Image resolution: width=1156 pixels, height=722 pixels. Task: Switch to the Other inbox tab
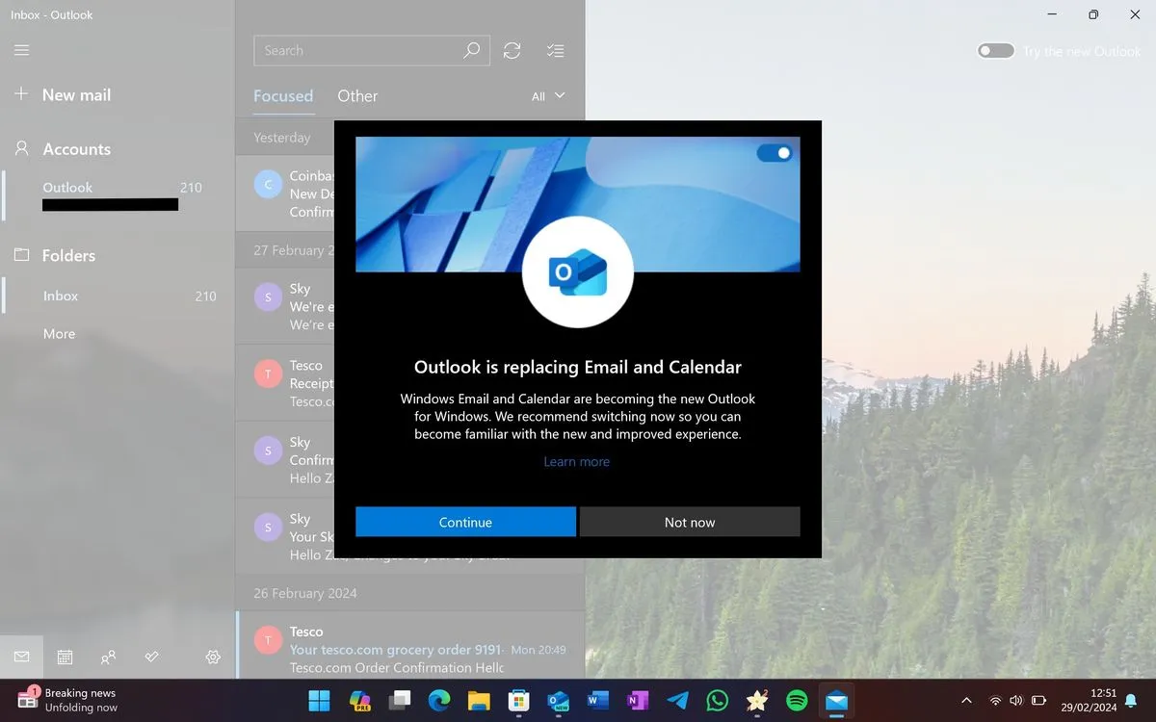(x=357, y=96)
